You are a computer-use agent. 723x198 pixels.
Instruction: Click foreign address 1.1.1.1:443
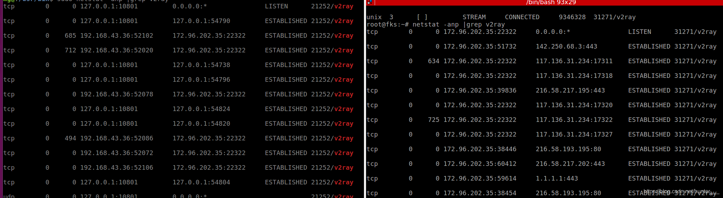click(x=557, y=178)
